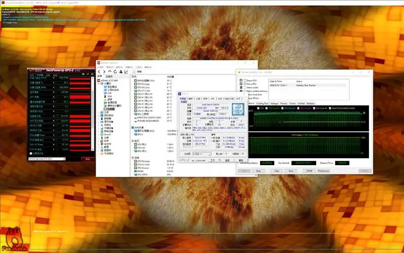Screen dimensions: 404x253
Task: Select the AIDA64 v6.25.5400 root tree node
Action: click(x=107, y=80)
